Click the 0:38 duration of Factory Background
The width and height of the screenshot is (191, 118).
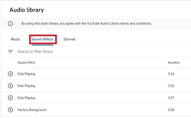point(171,110)
